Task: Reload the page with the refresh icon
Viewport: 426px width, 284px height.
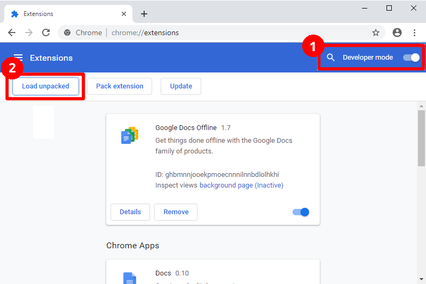Action: click(x=46, y=33)
